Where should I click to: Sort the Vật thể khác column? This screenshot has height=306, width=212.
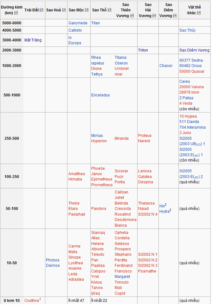pyautogui.click(x=199, y=13)
